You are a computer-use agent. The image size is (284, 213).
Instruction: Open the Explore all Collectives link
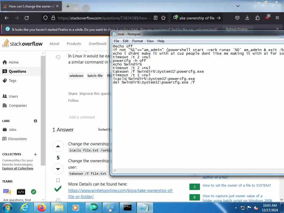pos(18,168)
